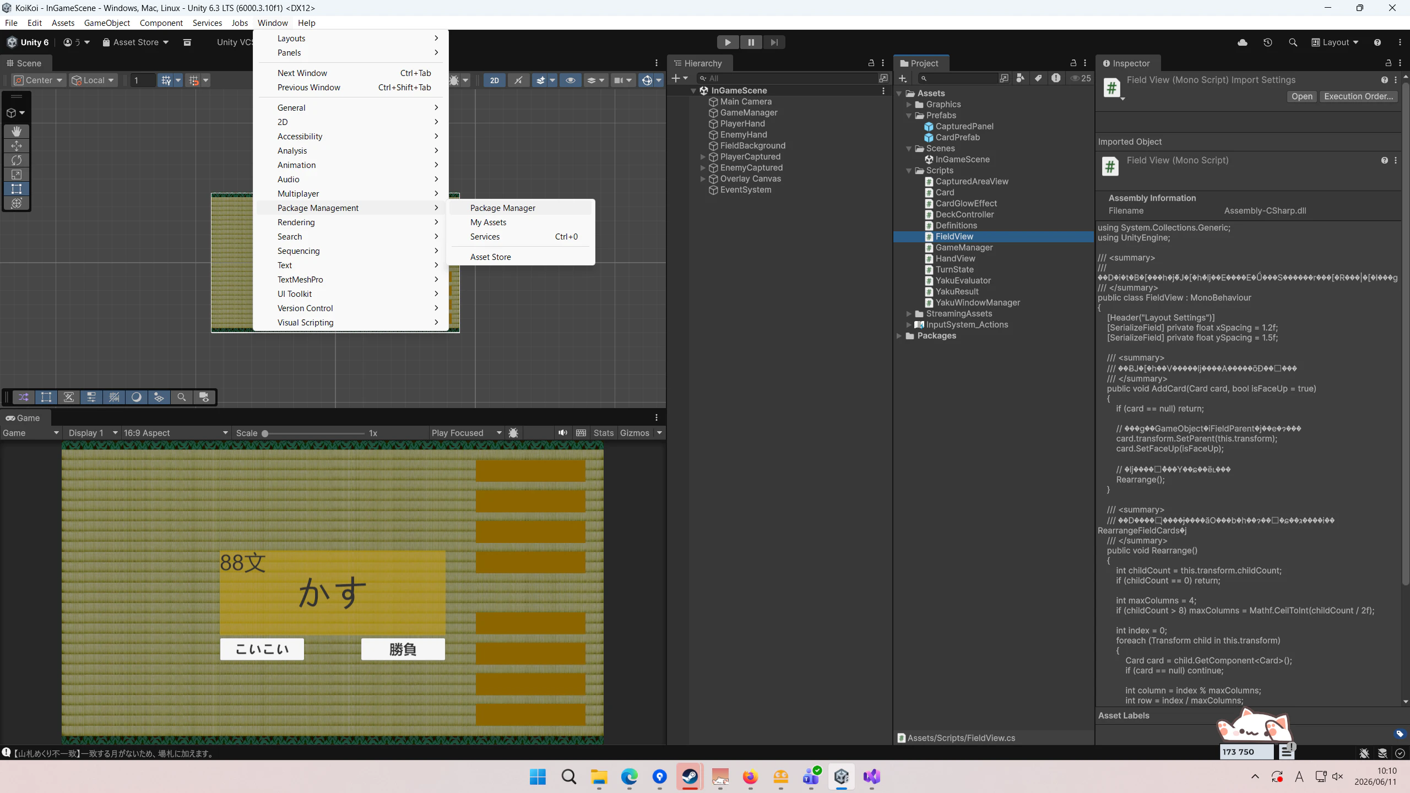Click the Play button
The width and height of the screenshot is (1410, 793).
pos(728,42)
